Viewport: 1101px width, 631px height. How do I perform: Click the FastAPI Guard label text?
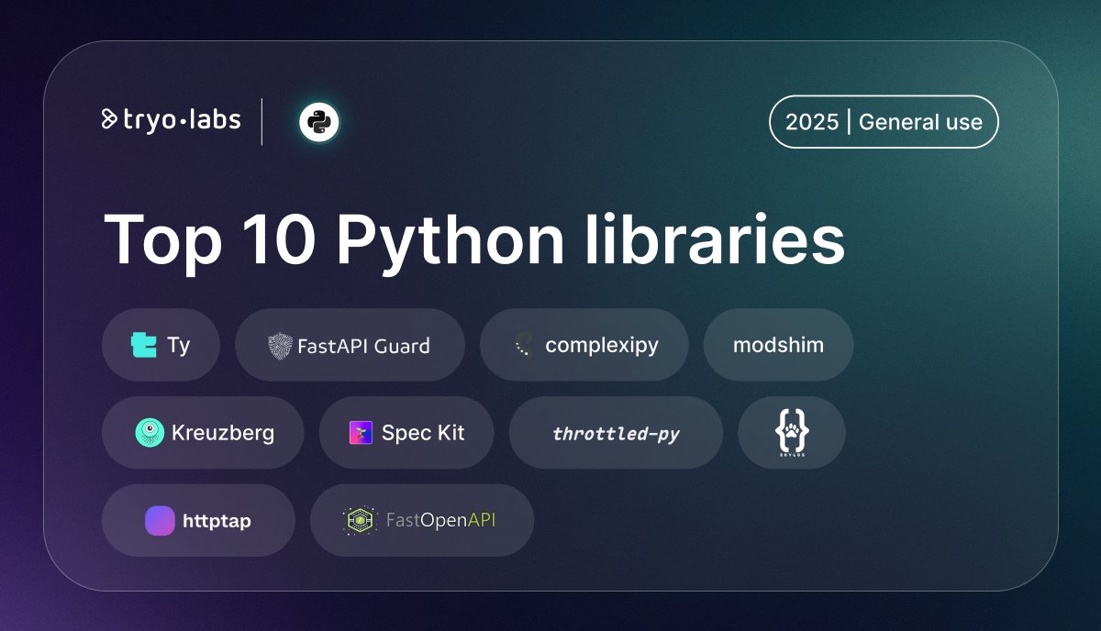363,346
